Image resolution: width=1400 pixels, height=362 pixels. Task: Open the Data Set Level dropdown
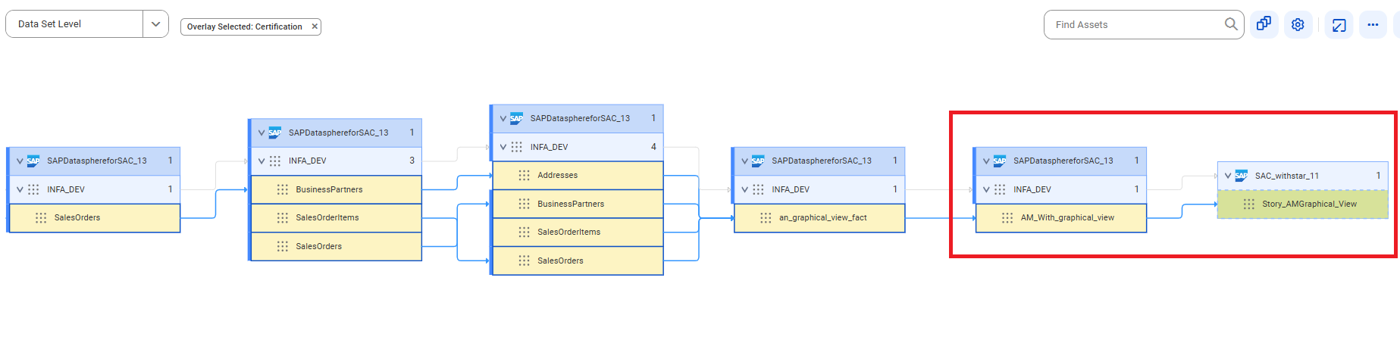point(155,24)
